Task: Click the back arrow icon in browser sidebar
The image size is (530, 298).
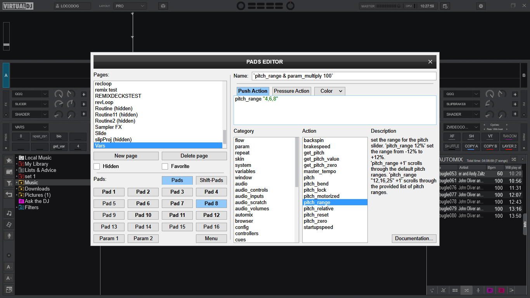Action: click(9, 194)
